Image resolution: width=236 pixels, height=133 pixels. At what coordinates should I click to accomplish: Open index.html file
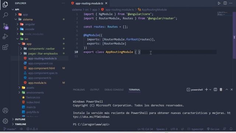coord(33,102)
